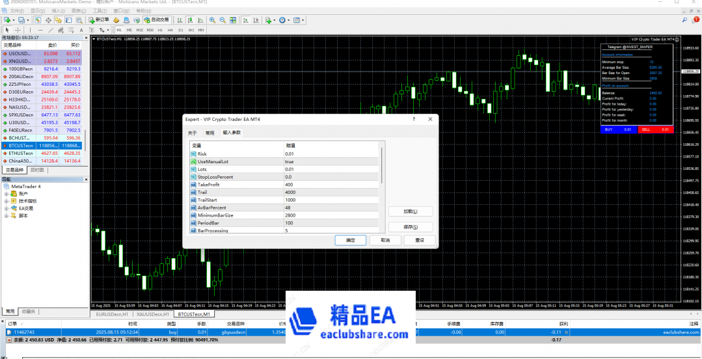This screenshot has height=359, width=702.
Task: Click the zoom in magnifier icon
Action: [x=212, y=20]
